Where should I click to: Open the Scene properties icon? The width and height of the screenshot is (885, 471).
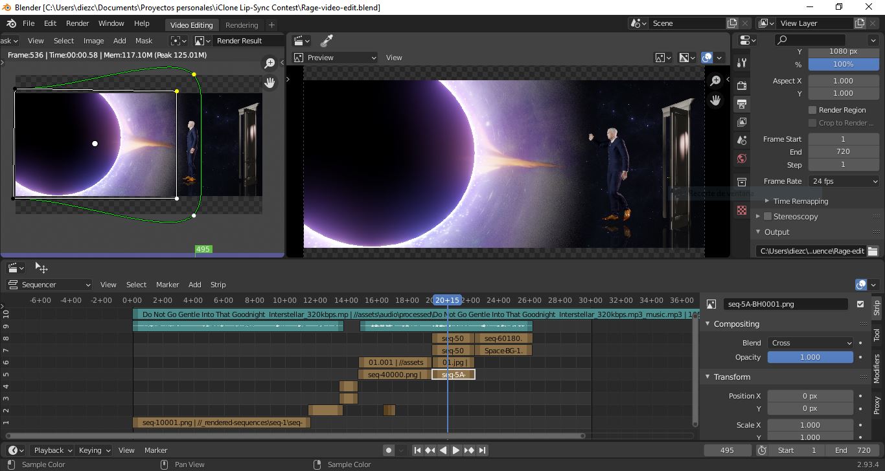(x=742, y=140)
